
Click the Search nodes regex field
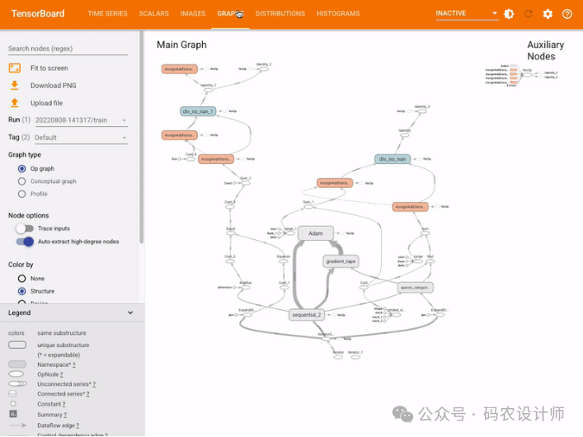tap(68, 49)
